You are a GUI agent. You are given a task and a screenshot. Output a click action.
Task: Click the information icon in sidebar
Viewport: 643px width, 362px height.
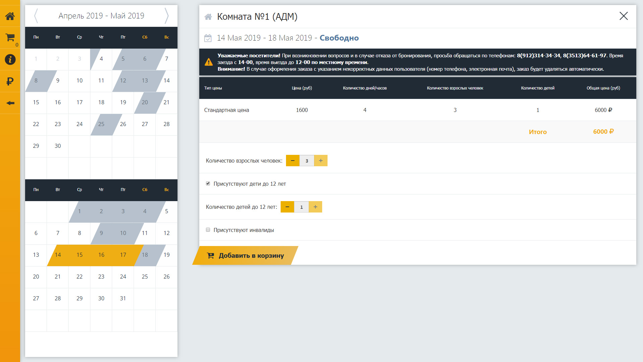coord(10,59)
